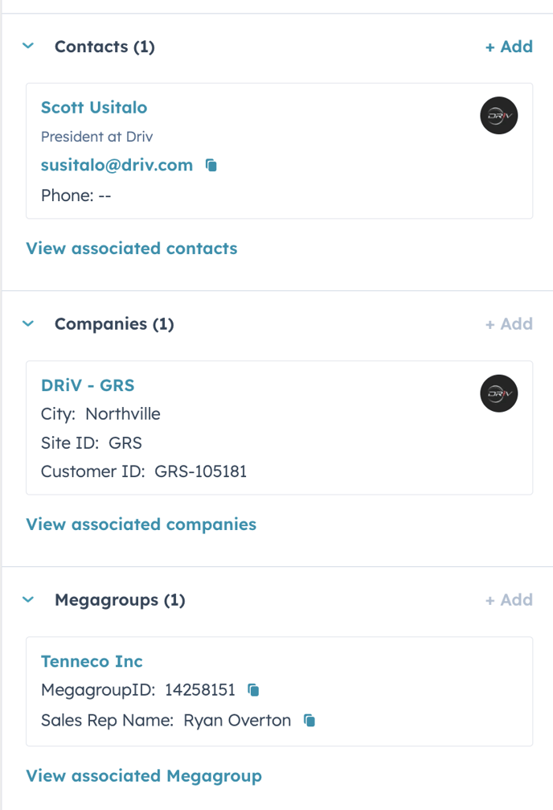Click the DRiV - GRS company logo
This screenshot has width=553, height=810.
pyautogui.click(x=499, y=393)
